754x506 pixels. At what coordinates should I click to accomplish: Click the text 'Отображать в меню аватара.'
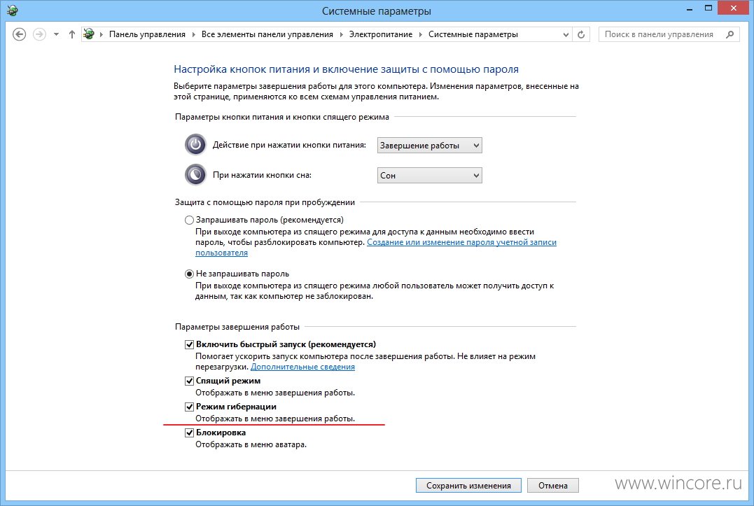pyautogui.click(x=251, y=444)
